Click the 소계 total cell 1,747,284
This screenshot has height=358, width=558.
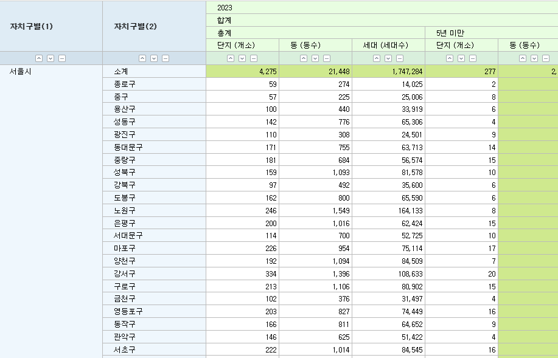click(x=388, y=71)
